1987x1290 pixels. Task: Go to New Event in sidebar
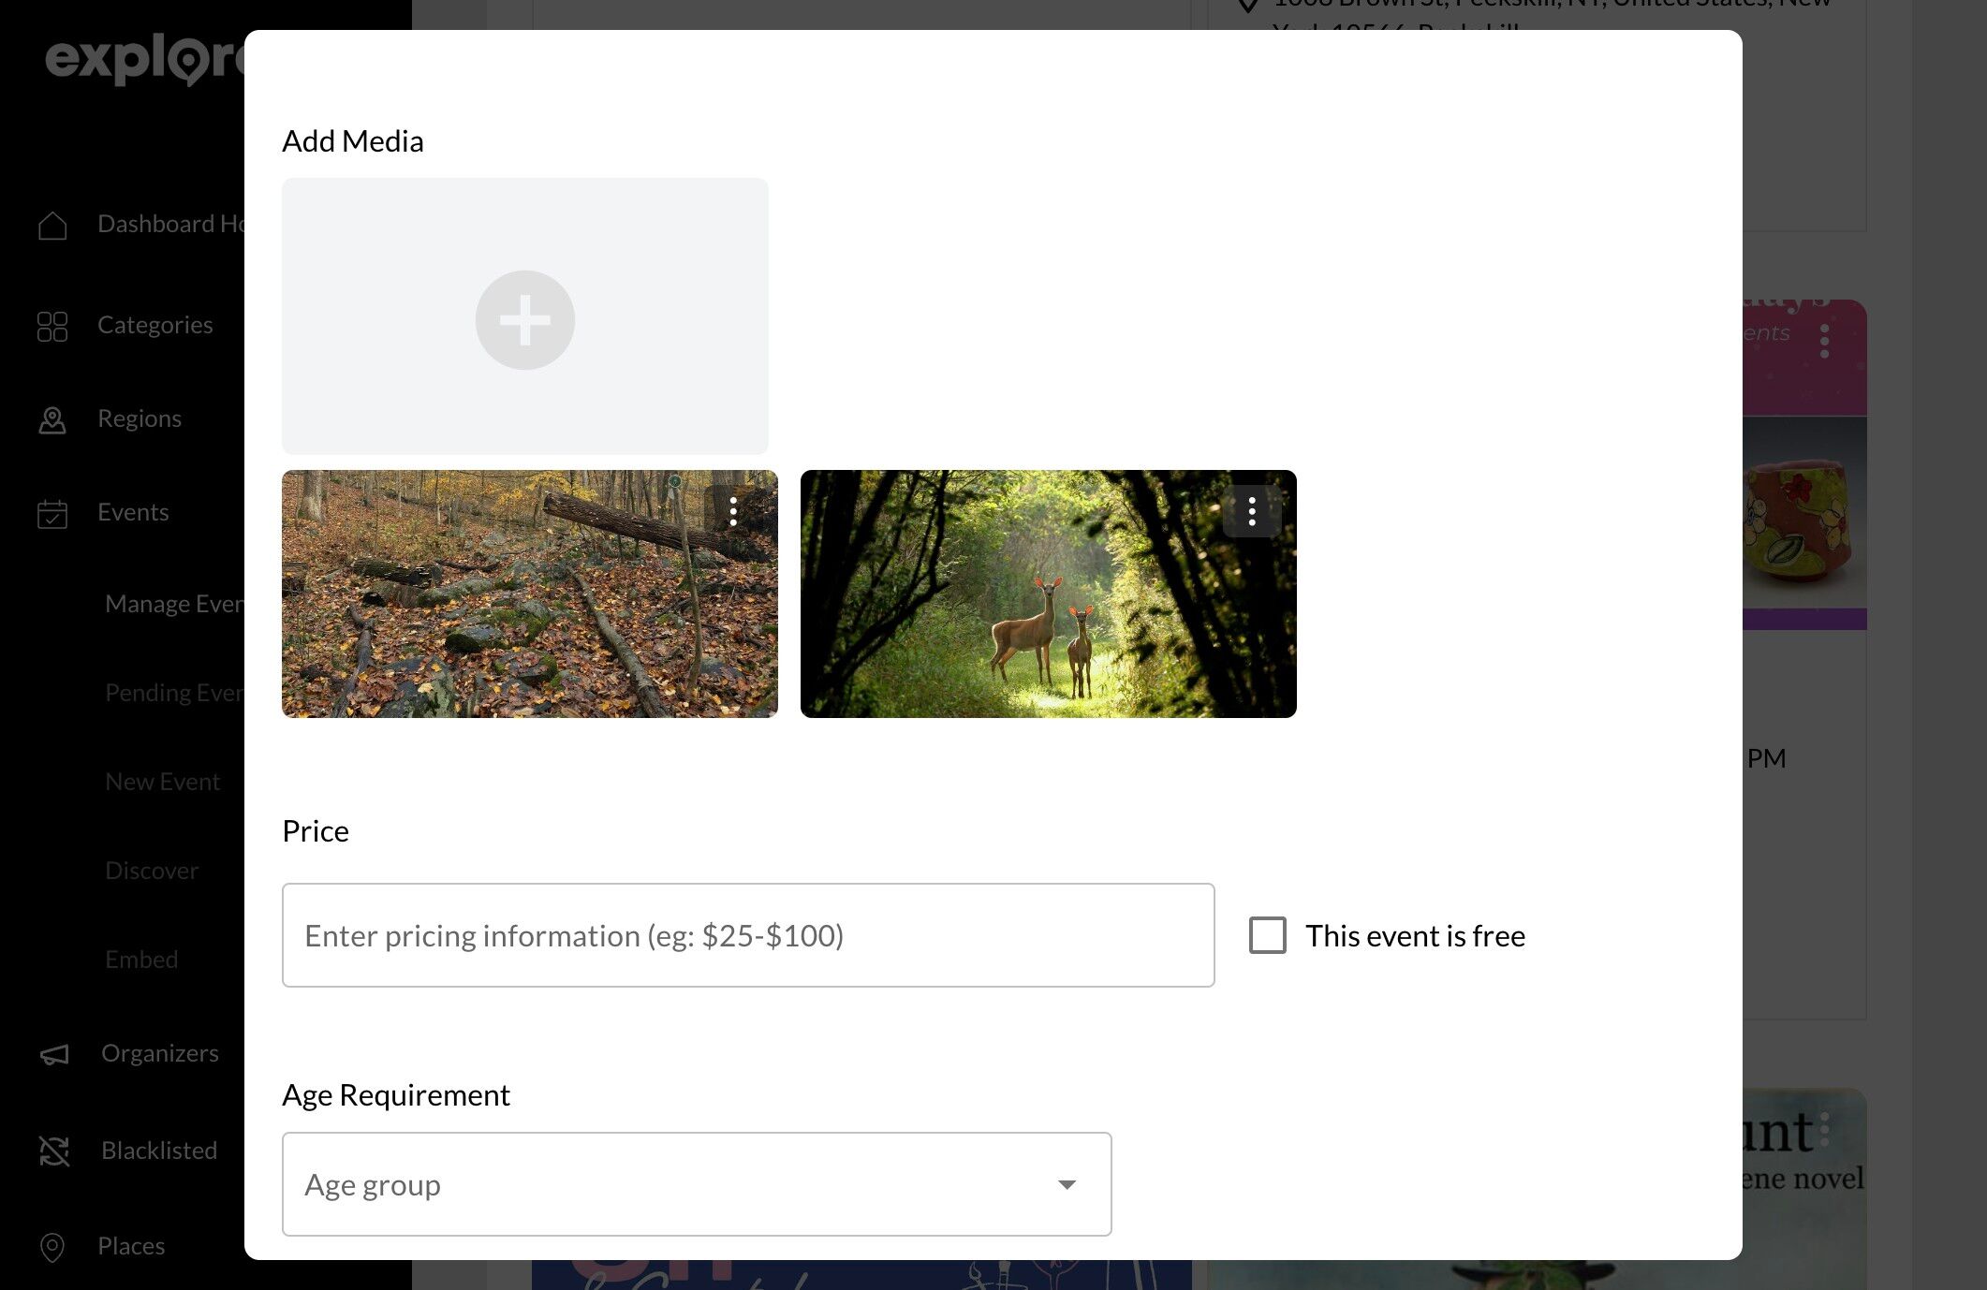(162, 782)
